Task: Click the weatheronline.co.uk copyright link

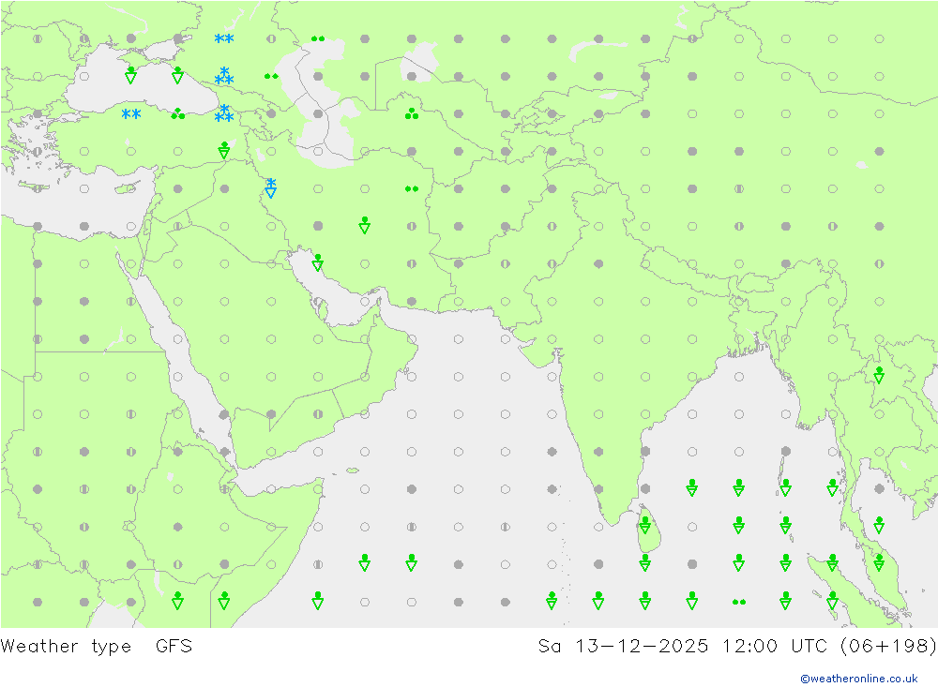Action: (858, 679)
